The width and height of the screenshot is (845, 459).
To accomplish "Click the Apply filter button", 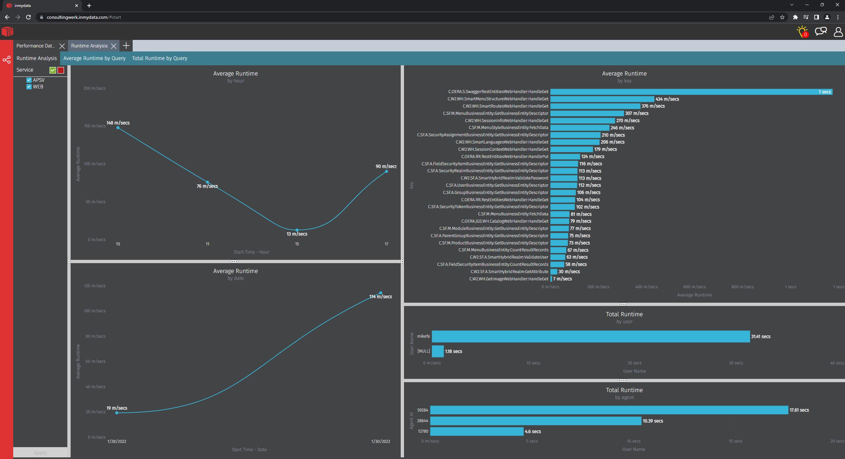I will 40,452.
